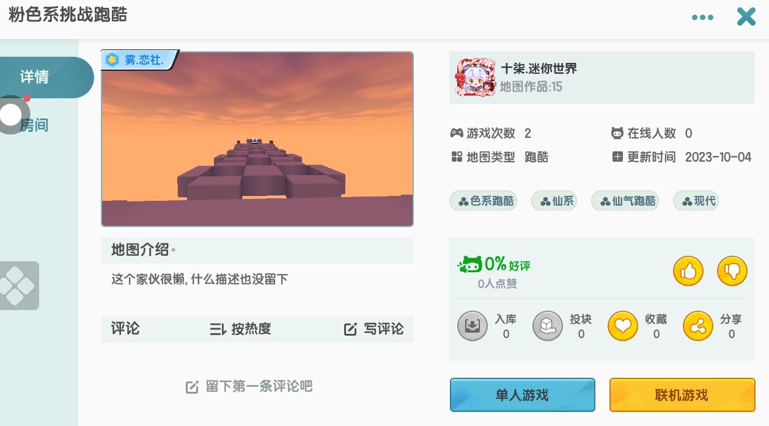Screen dimensions: 769x426
Task: Open the 按热度 sort order dropdown
Action: pyautogui.click(x=240, y=329)
